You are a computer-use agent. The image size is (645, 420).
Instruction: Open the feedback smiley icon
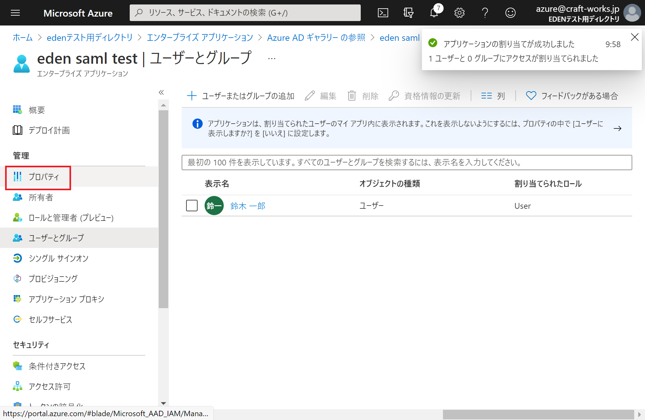(x=510, y=13)
